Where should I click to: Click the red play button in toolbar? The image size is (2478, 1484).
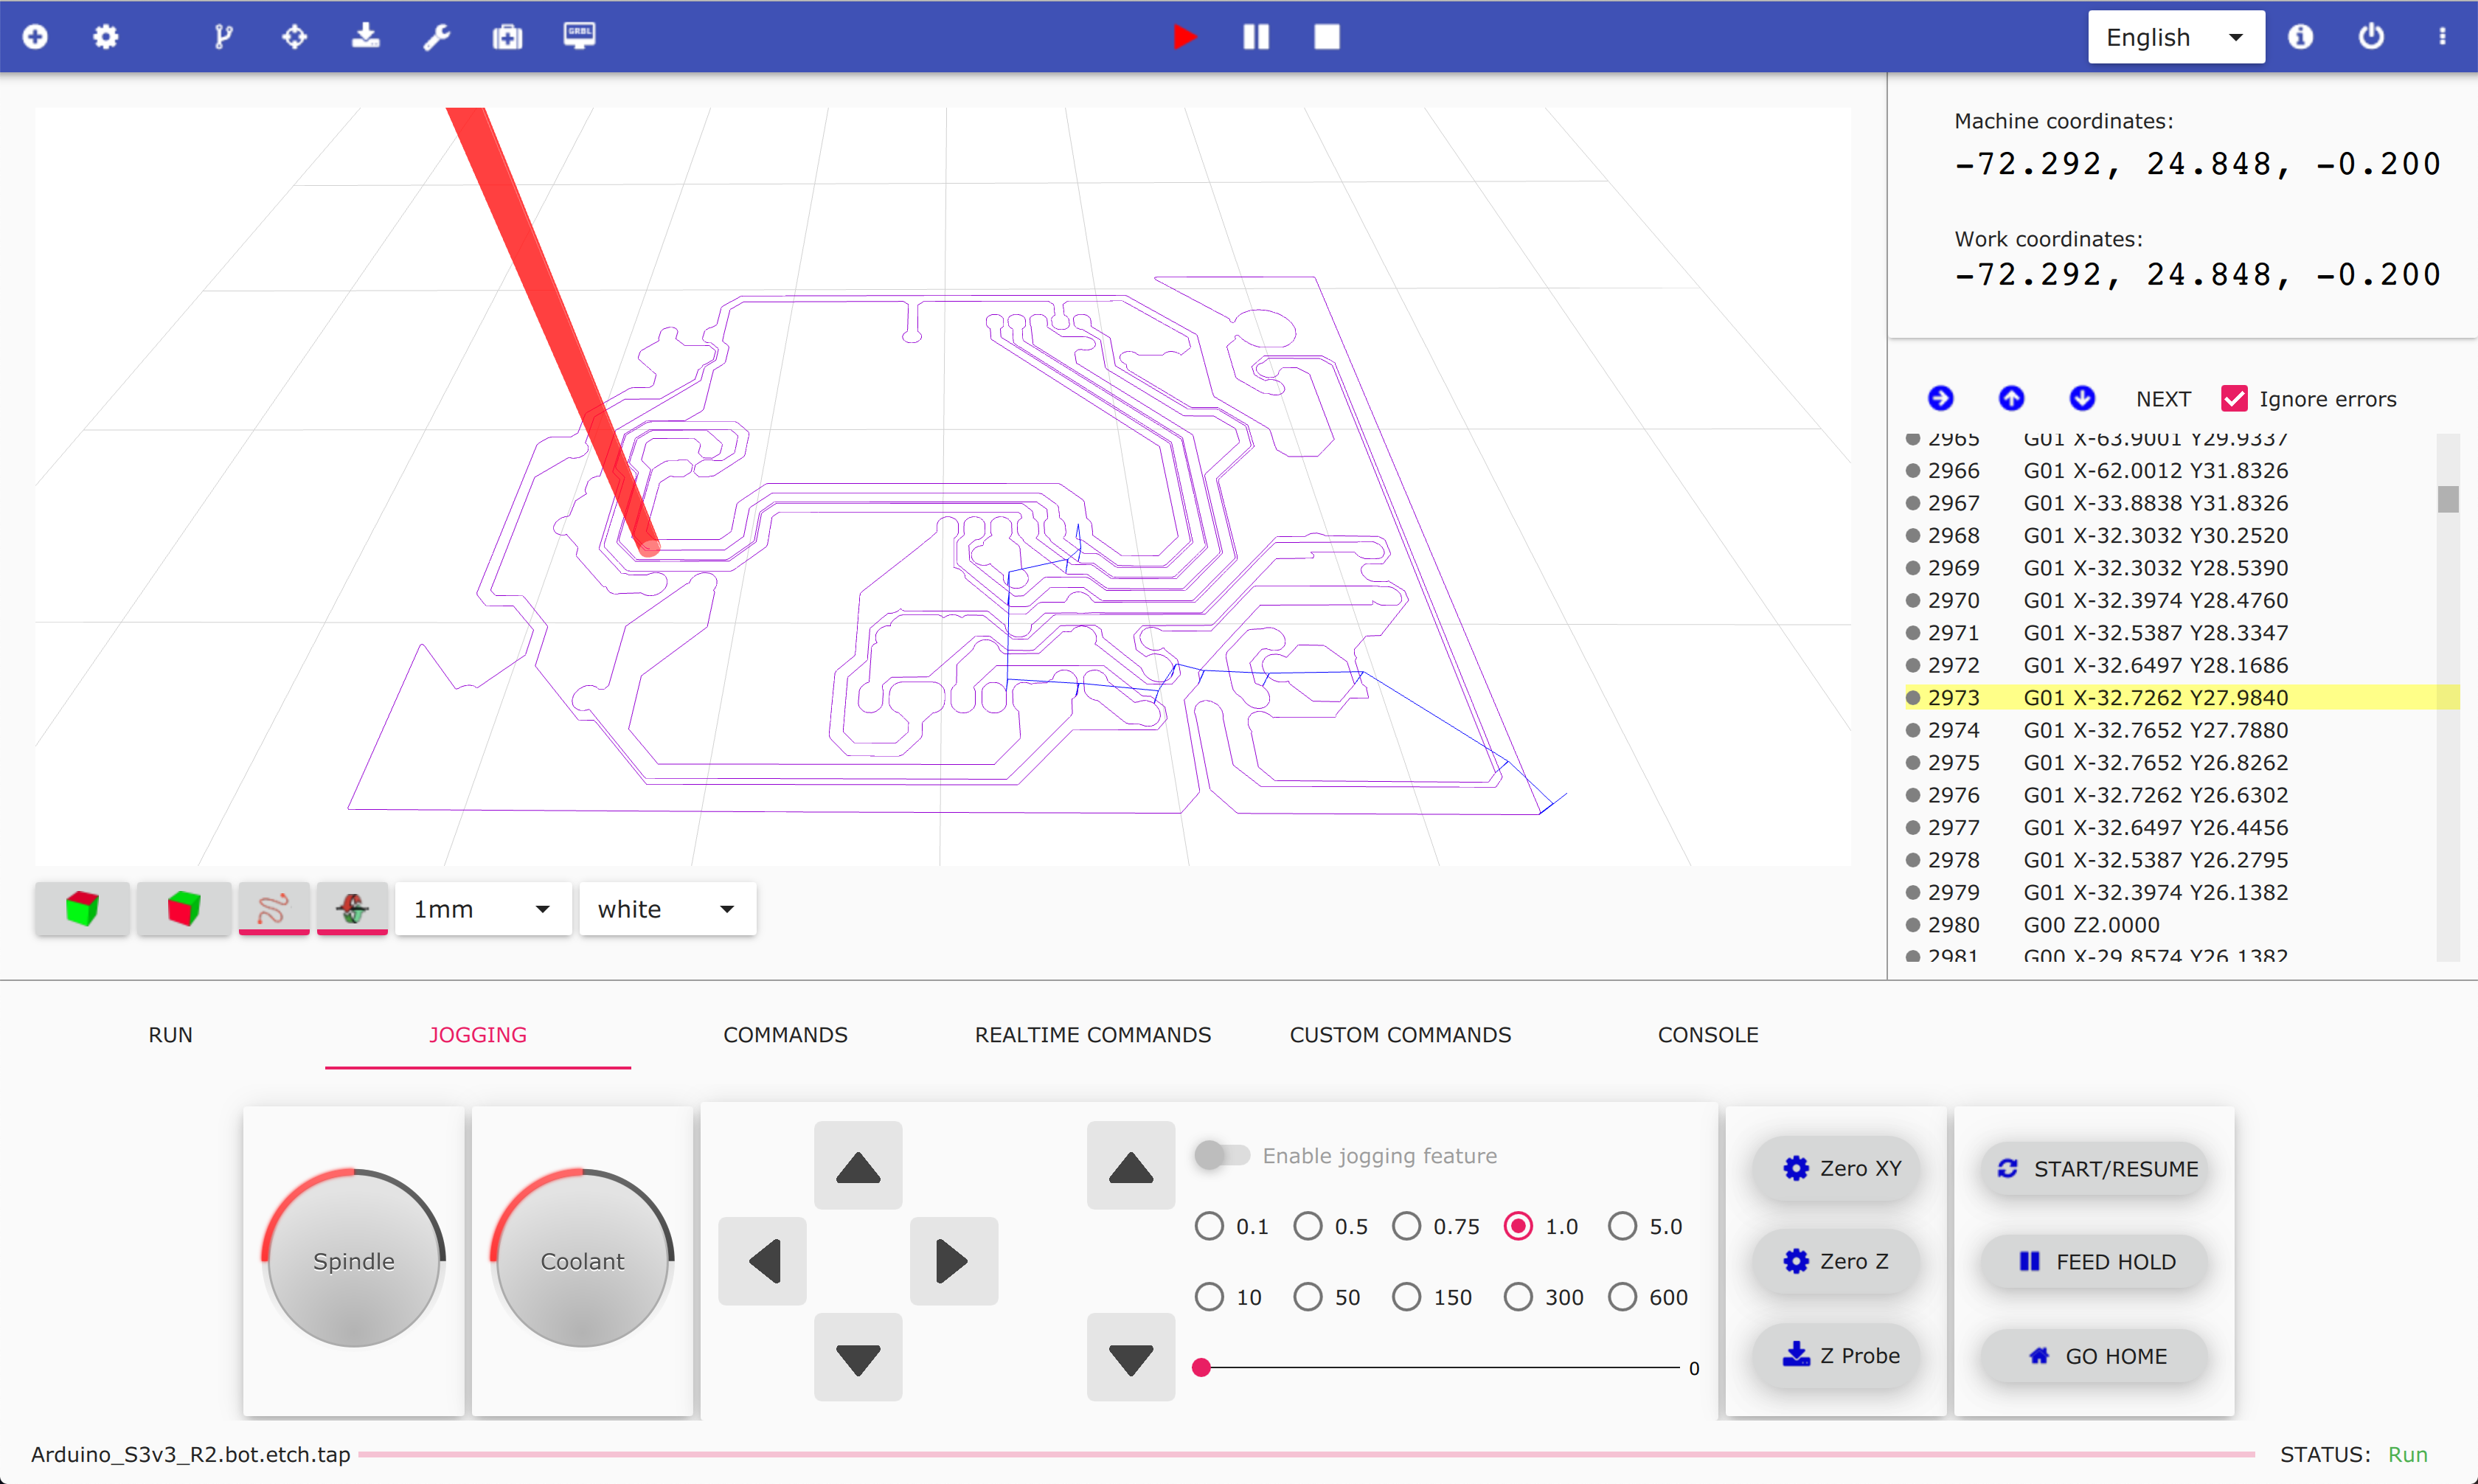pyautogui.click(x=1184, y=37)
